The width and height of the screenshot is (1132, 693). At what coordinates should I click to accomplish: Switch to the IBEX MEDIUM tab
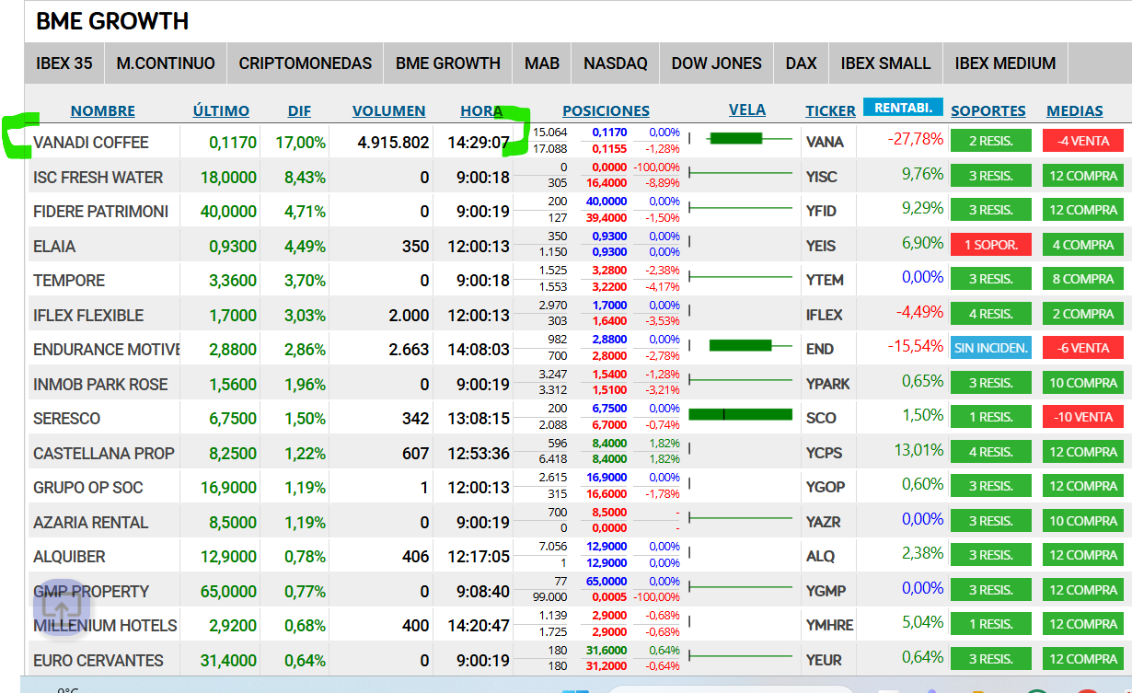tap(1005, 64)
